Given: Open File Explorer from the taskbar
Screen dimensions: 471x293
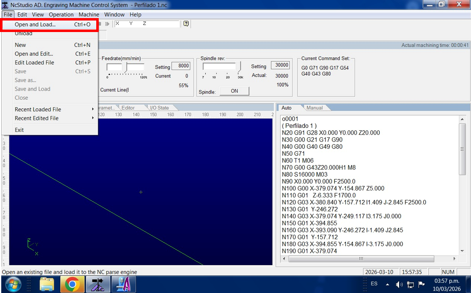Looking at the screenshot, I should pyautogui.click(x=47, y=284).
